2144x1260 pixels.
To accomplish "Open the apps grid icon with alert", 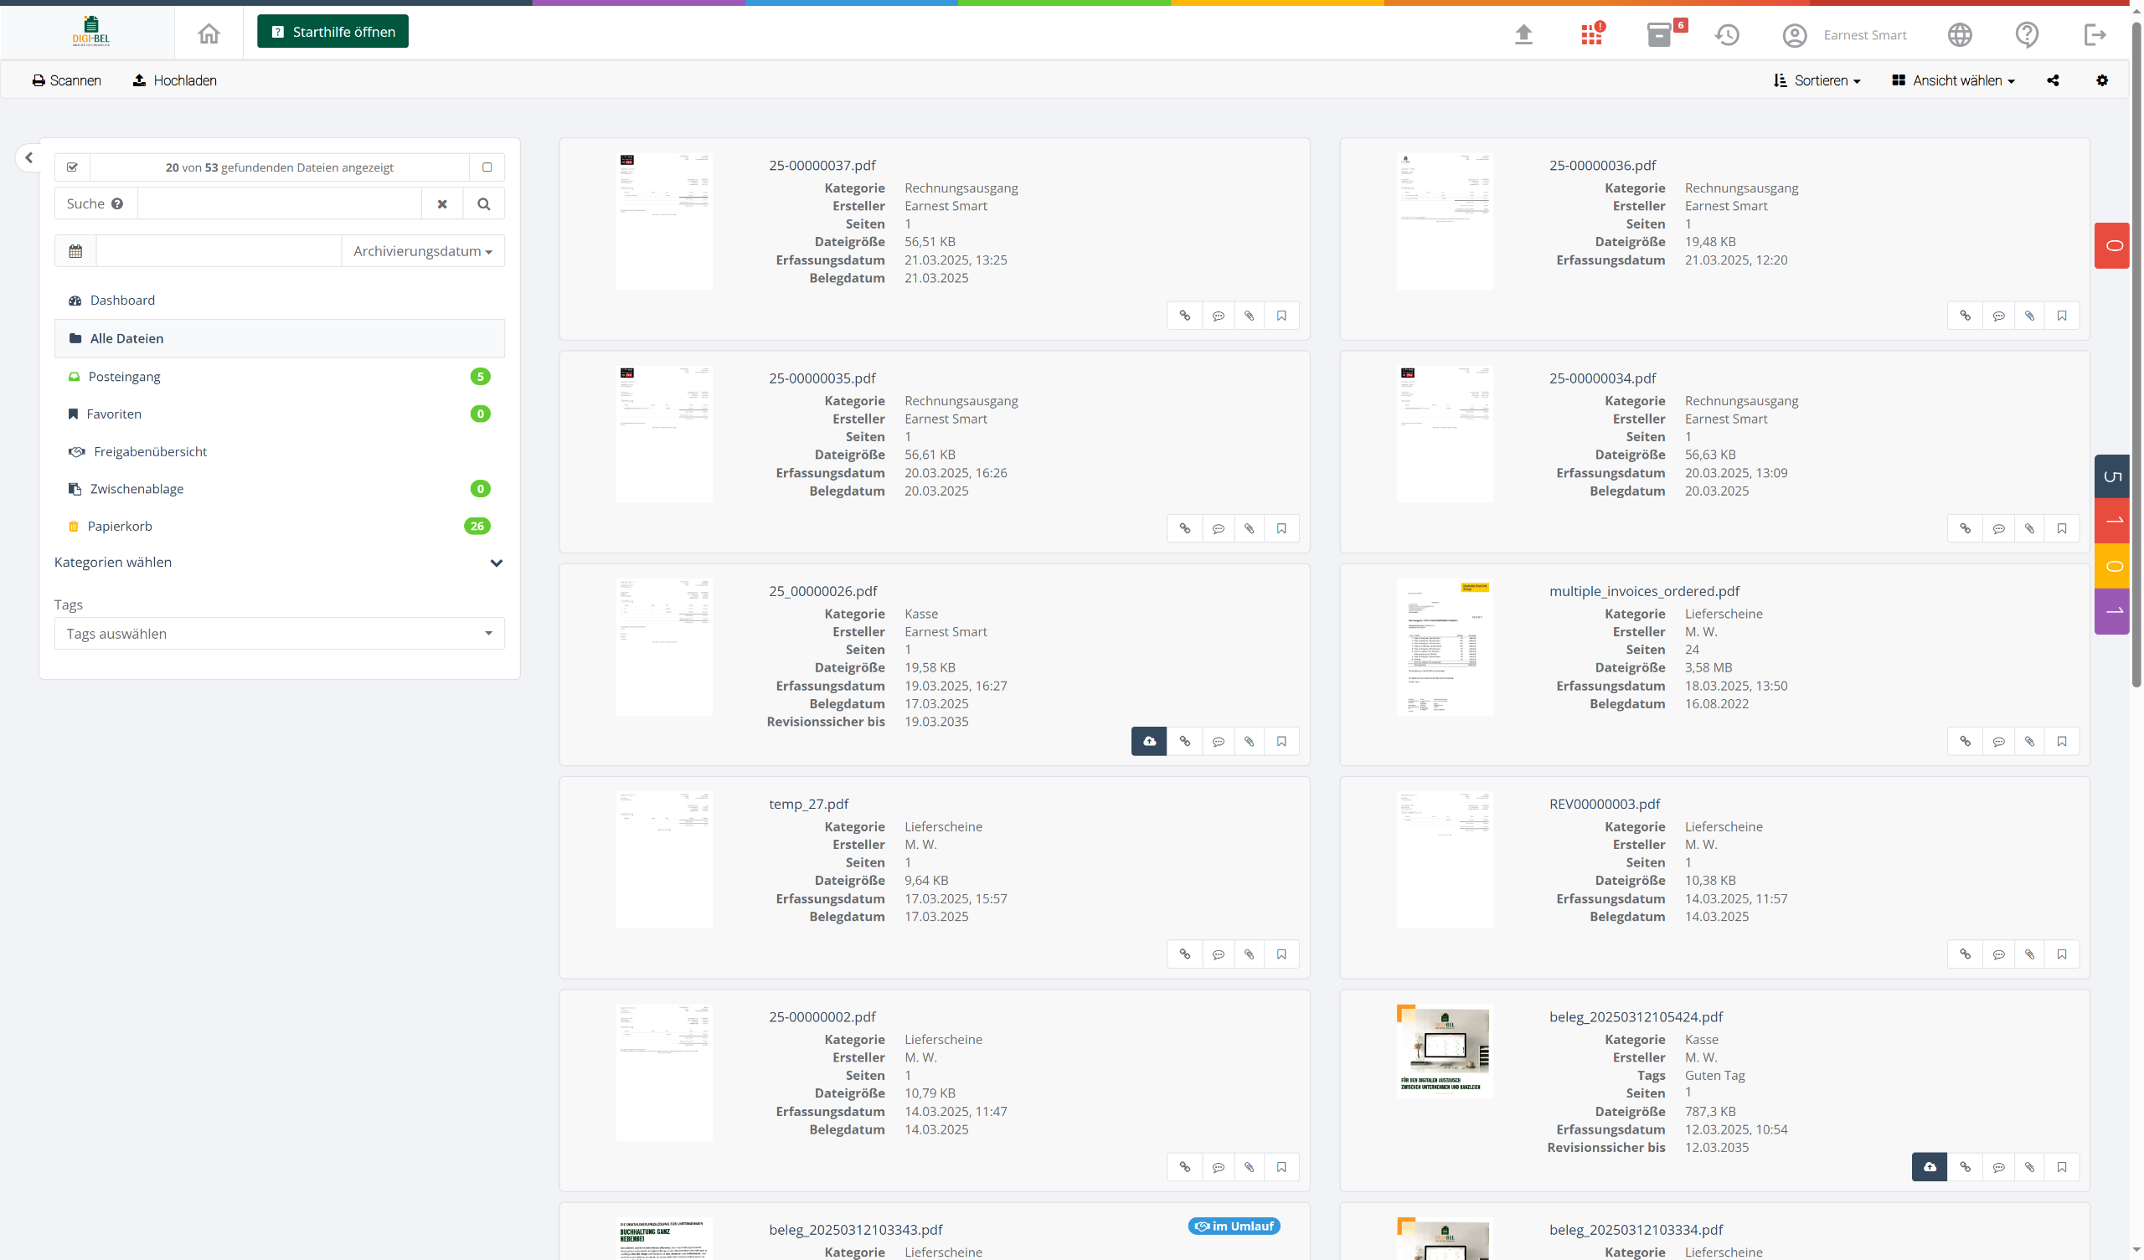I will pyautogui.click(x=1591, y=35).
